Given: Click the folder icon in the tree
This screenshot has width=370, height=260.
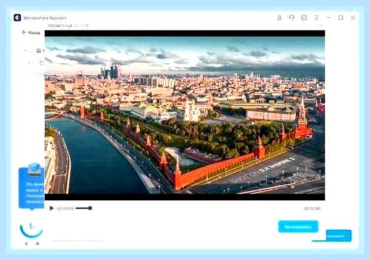Looking at the screenshot, I should (x=42, y=63).
